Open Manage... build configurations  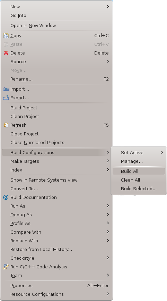point(139,161)
